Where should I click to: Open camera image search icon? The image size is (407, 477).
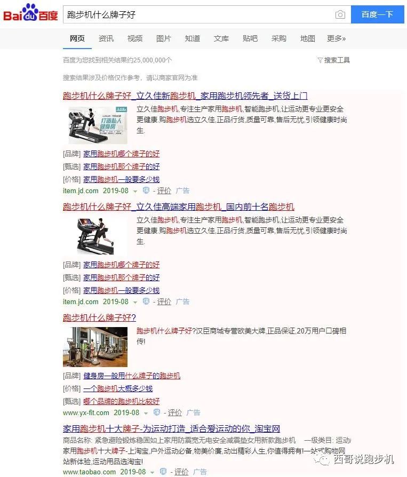coord(340,14)
